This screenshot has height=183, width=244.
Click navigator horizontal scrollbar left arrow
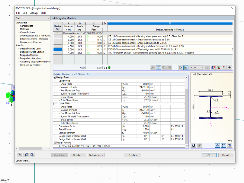(17, 148)
